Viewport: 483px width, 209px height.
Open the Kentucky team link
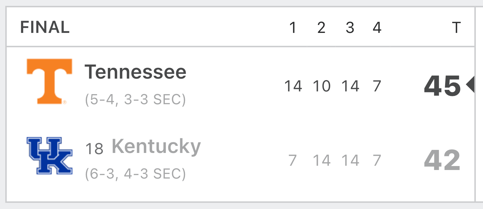pyautogui.click(x=156, y=147)
